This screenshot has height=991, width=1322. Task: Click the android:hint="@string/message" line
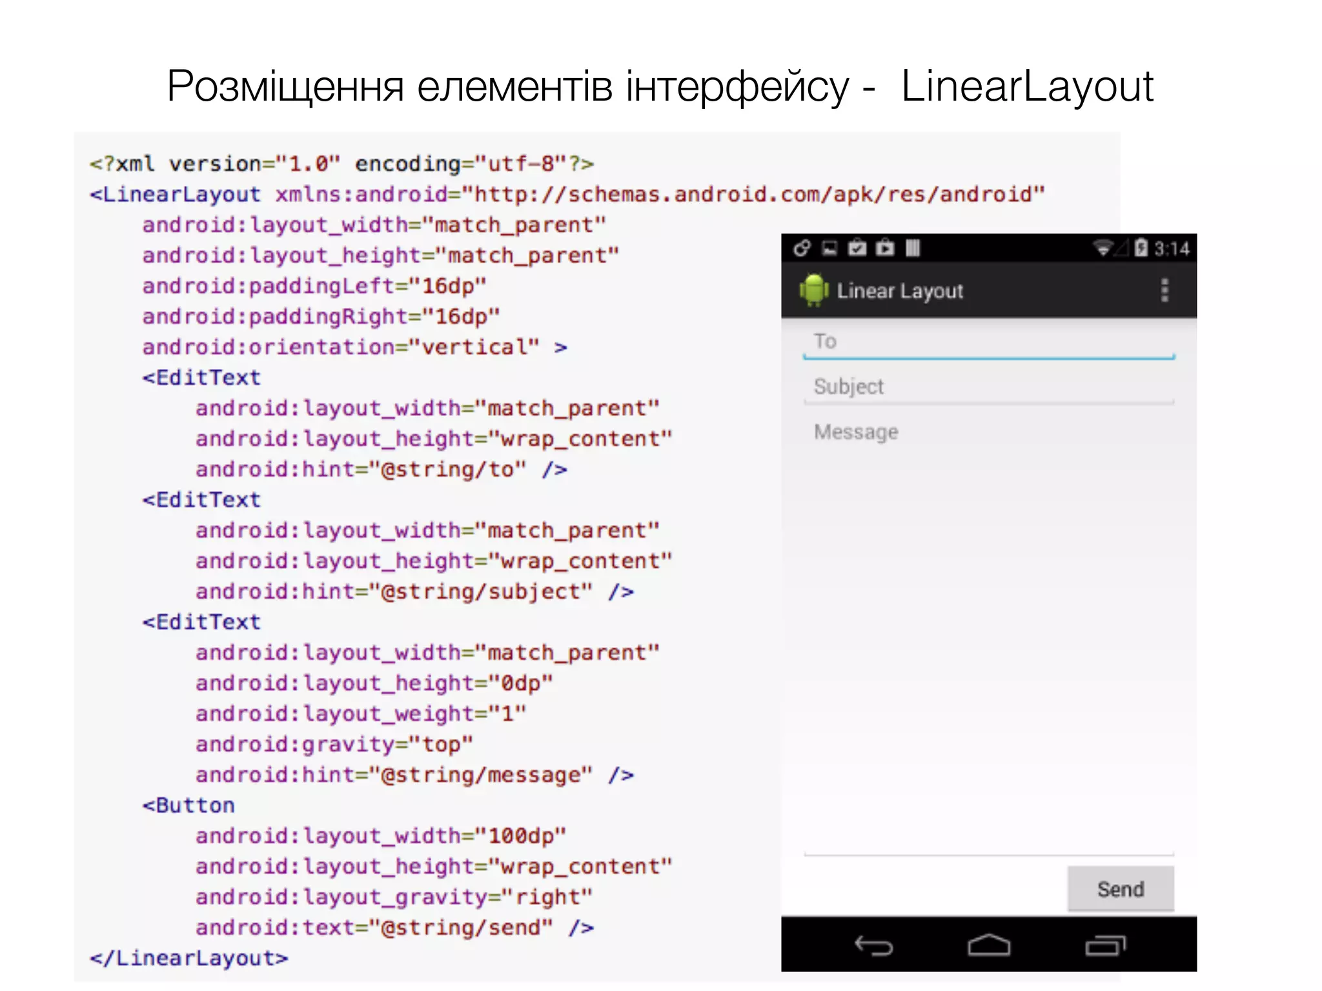[414, 775]
